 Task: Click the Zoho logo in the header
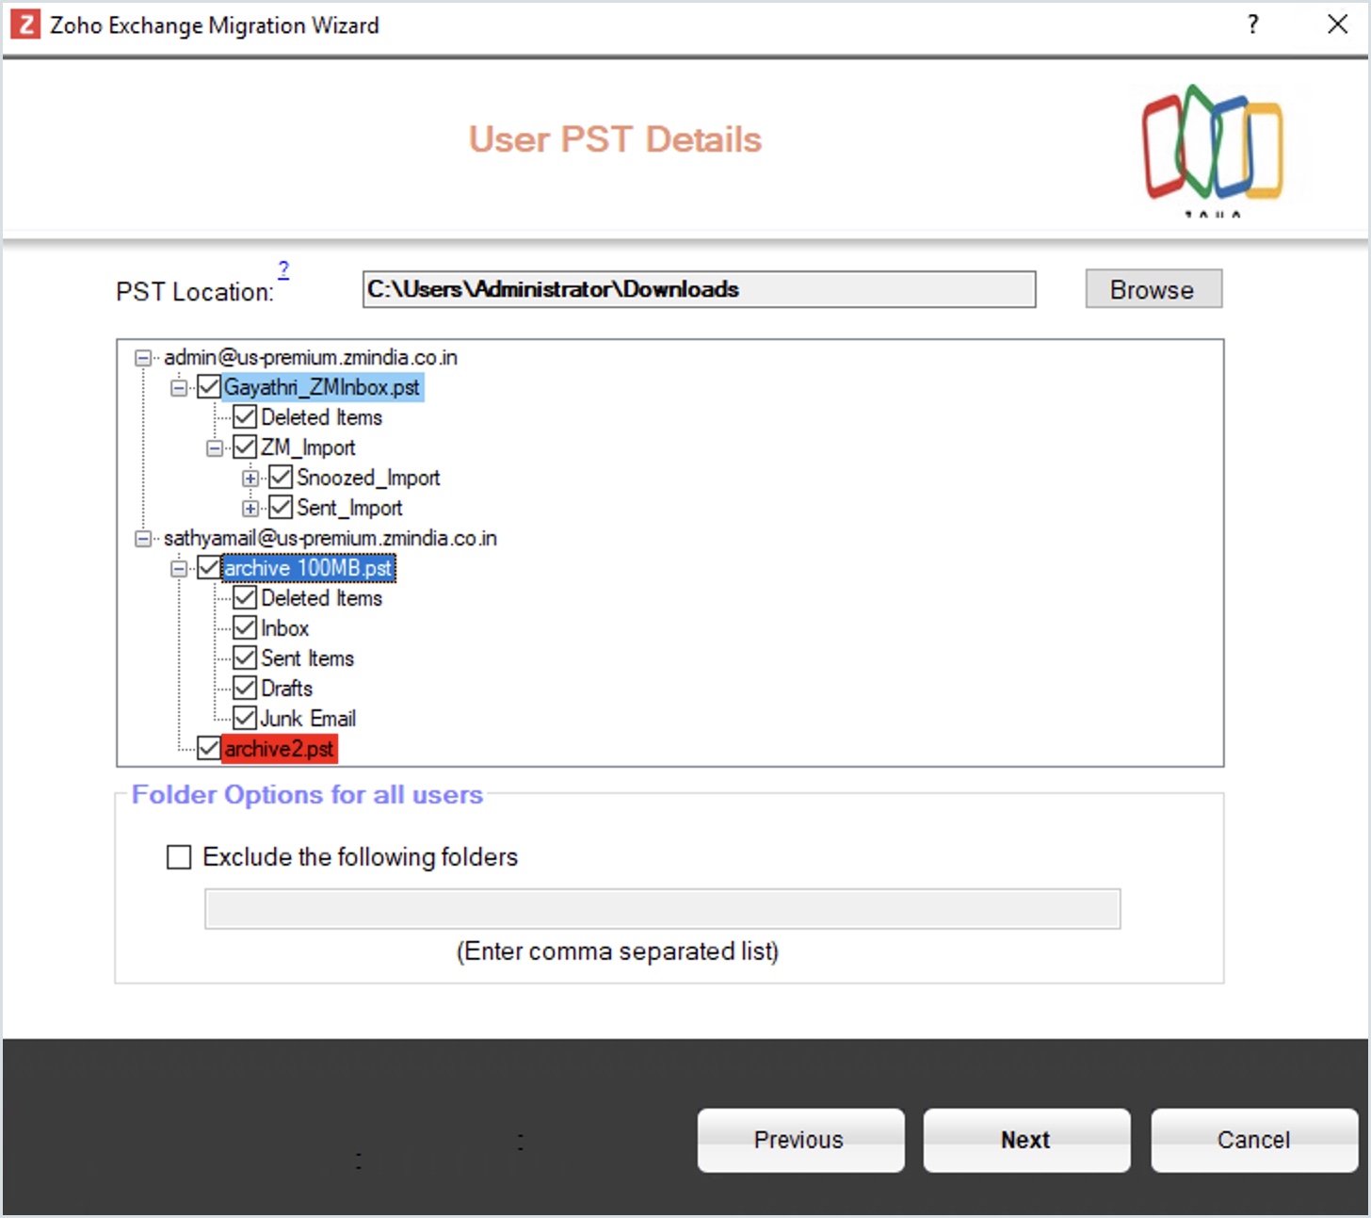[x=1213, y=149]
